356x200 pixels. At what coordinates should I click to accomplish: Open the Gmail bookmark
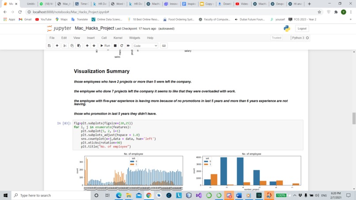25,19
